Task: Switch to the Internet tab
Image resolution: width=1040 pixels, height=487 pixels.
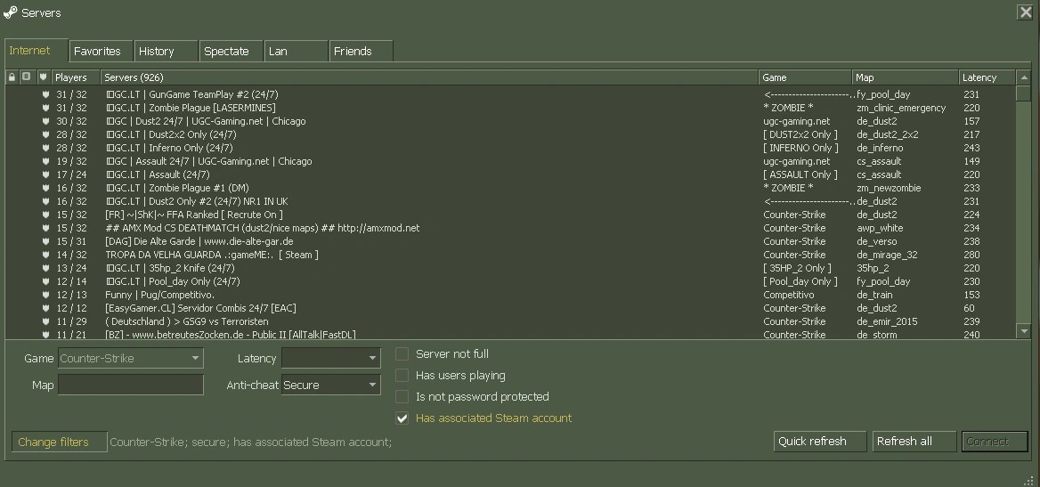Action: pyautogui.click(x=36, y=51)
